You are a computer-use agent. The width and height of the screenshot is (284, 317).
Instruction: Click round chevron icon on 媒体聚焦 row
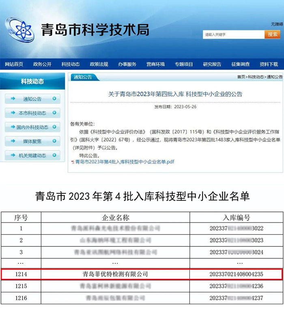click(54, 141)
